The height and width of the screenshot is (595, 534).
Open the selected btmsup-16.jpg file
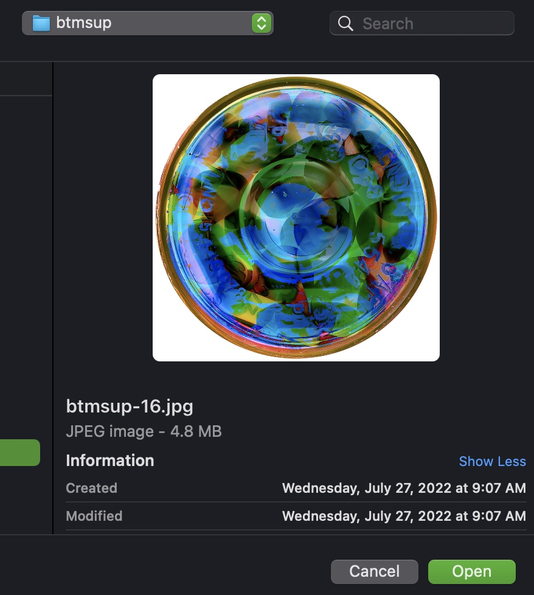point(472,571)
